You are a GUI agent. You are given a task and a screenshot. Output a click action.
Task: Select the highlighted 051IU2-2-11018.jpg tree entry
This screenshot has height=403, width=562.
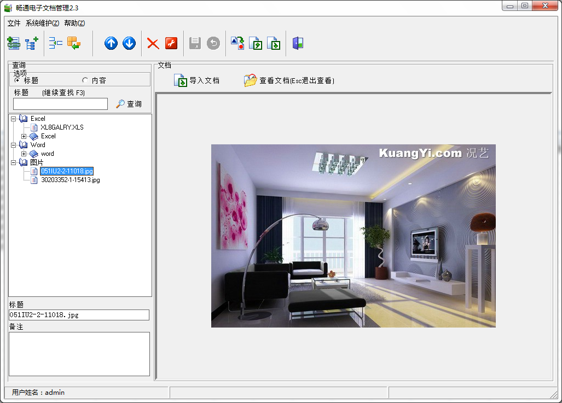point(67,171)
